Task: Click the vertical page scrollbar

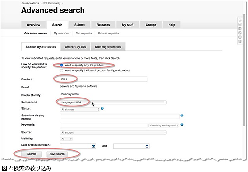Action: [x=245, y=70]
